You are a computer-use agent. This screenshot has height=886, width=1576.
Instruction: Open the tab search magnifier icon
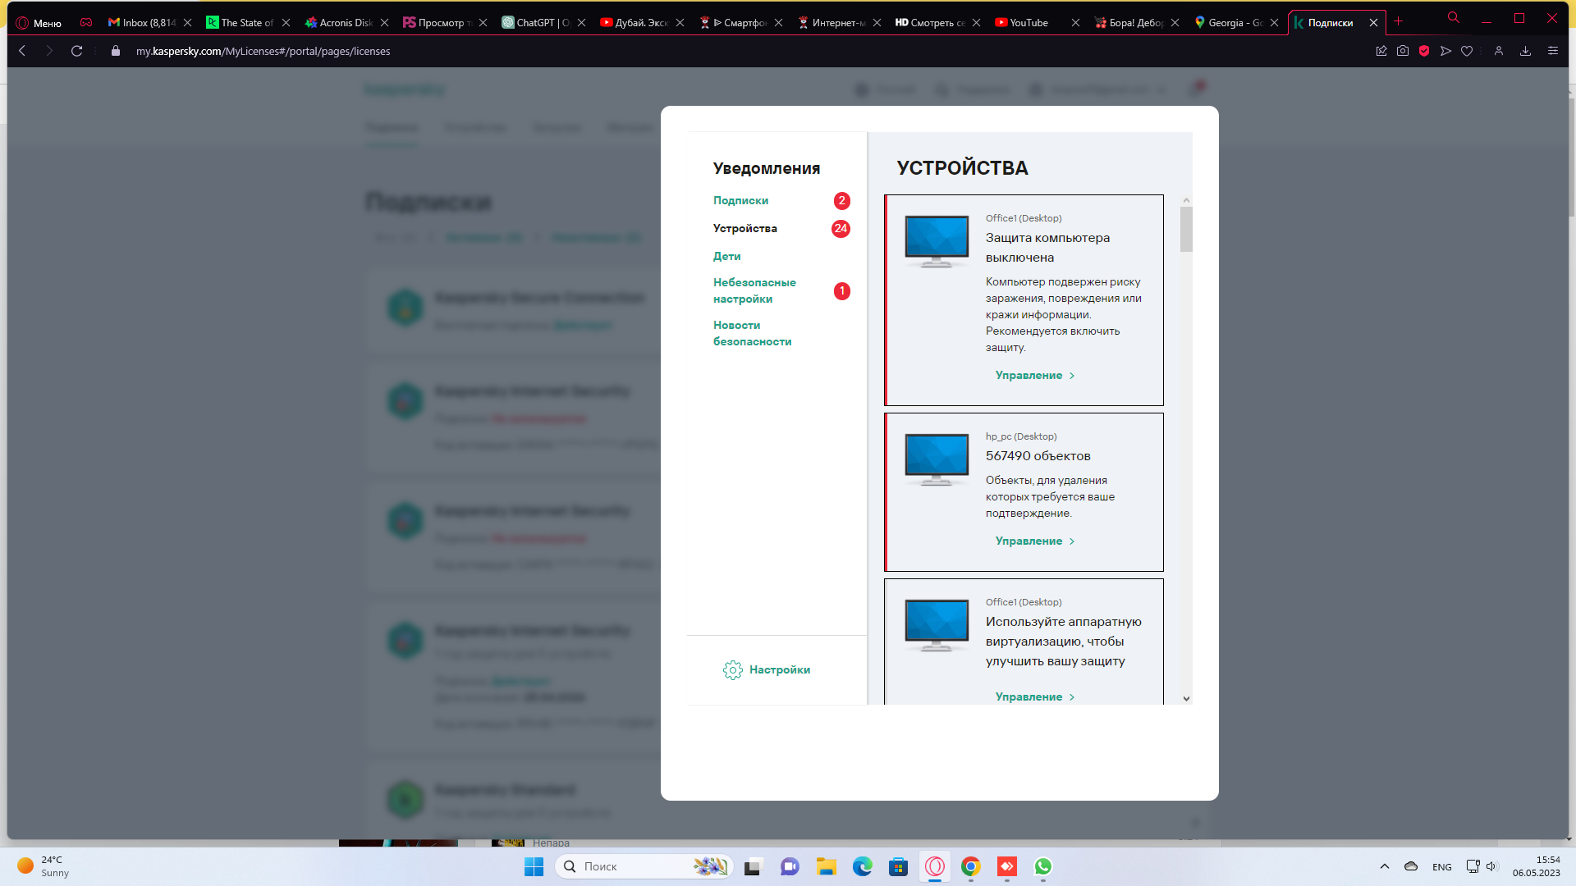coord(1453,17)
